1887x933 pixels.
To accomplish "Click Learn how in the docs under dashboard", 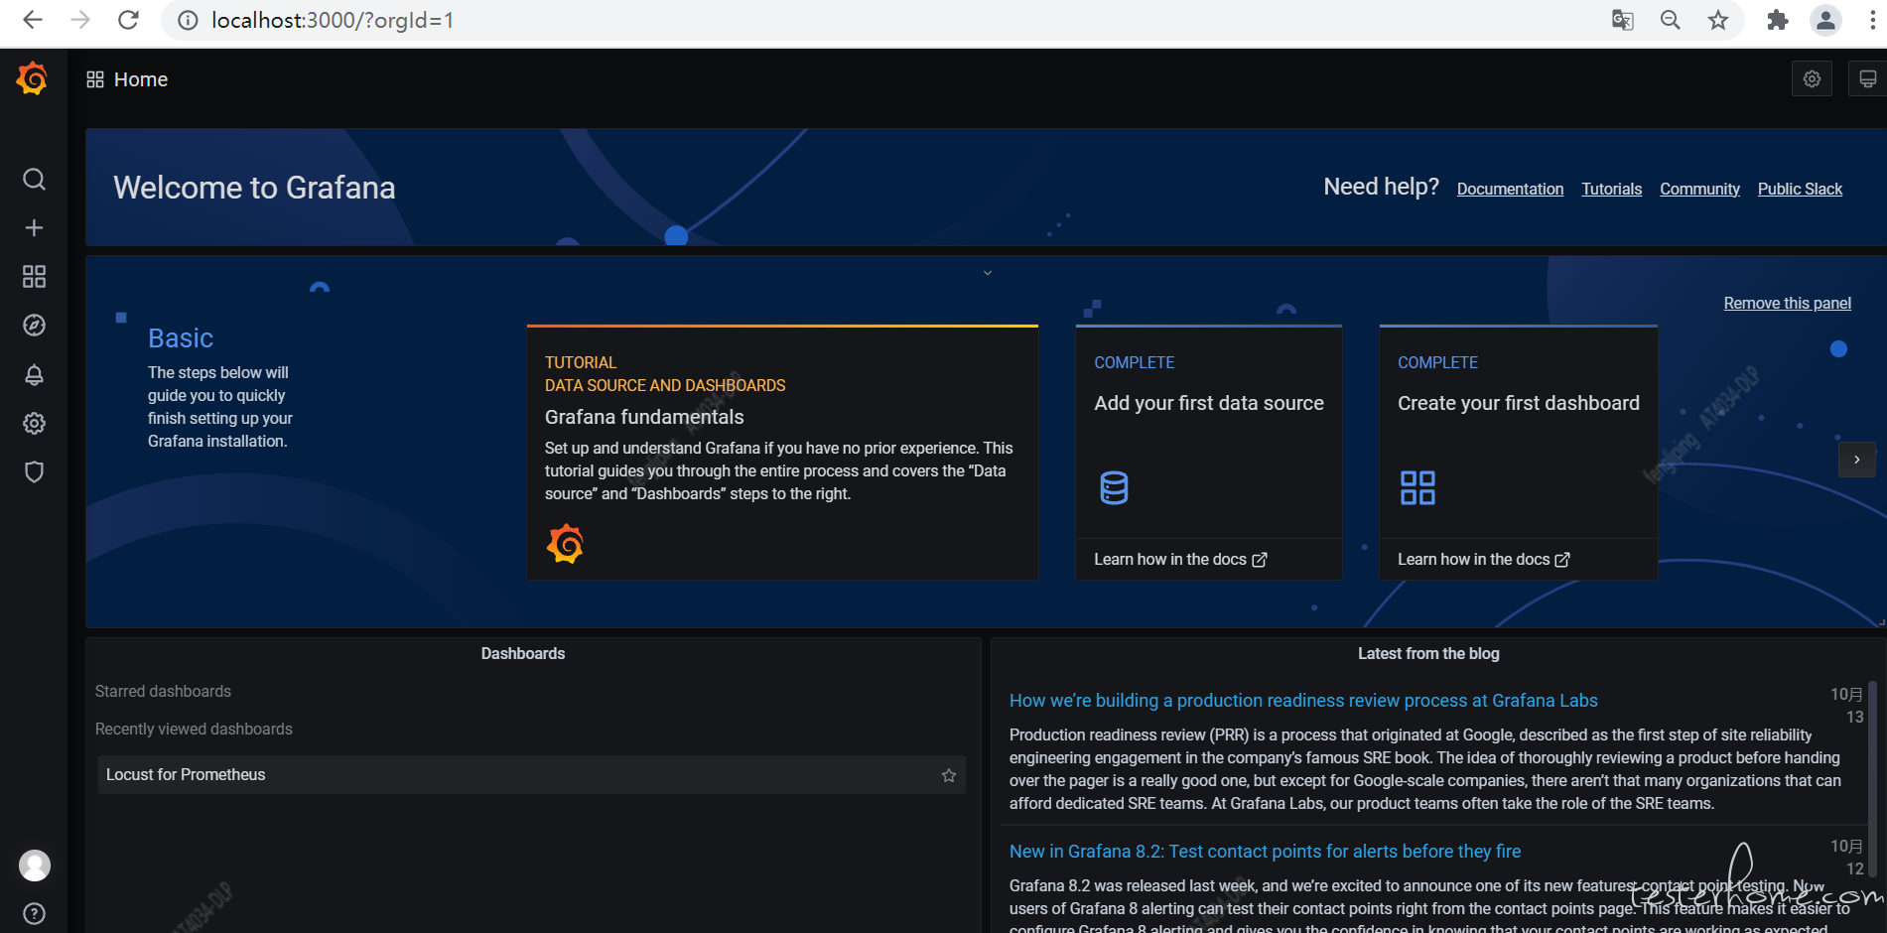I will pos(1484,560).
